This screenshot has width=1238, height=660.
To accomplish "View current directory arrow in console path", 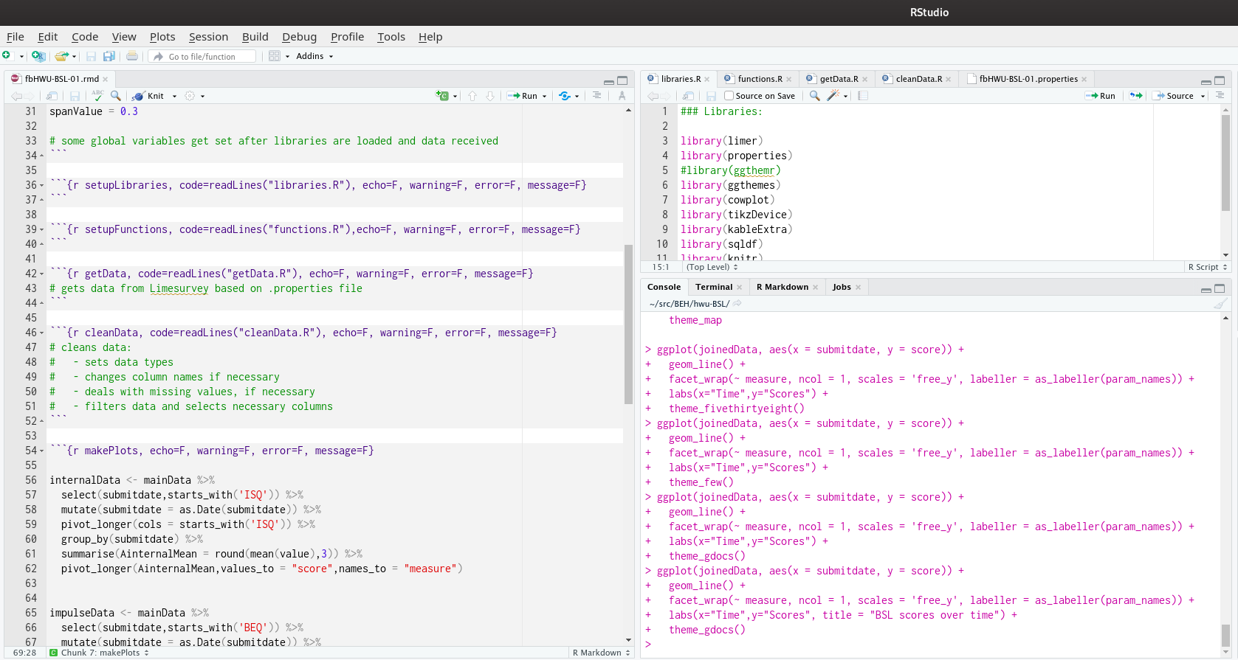I will 737,304.
